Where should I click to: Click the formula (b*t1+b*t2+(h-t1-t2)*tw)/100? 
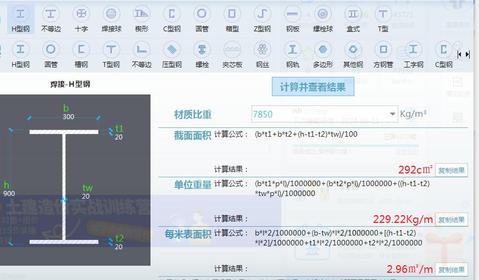click(306, 134)
